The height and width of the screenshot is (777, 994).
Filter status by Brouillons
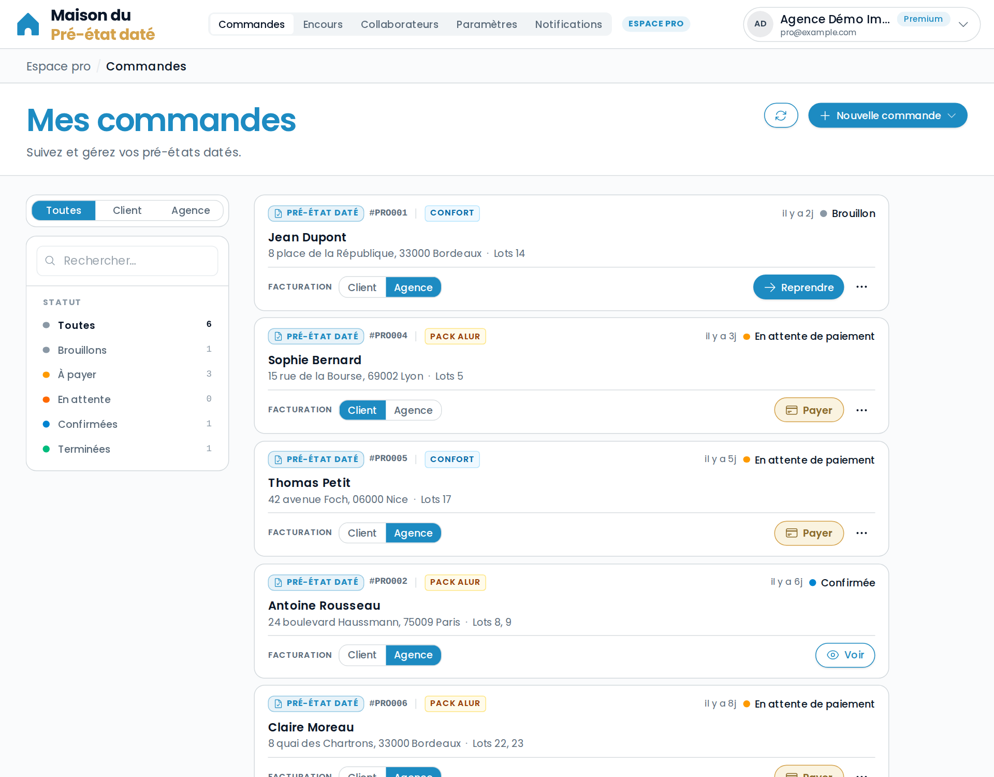[x=127, y=350]
